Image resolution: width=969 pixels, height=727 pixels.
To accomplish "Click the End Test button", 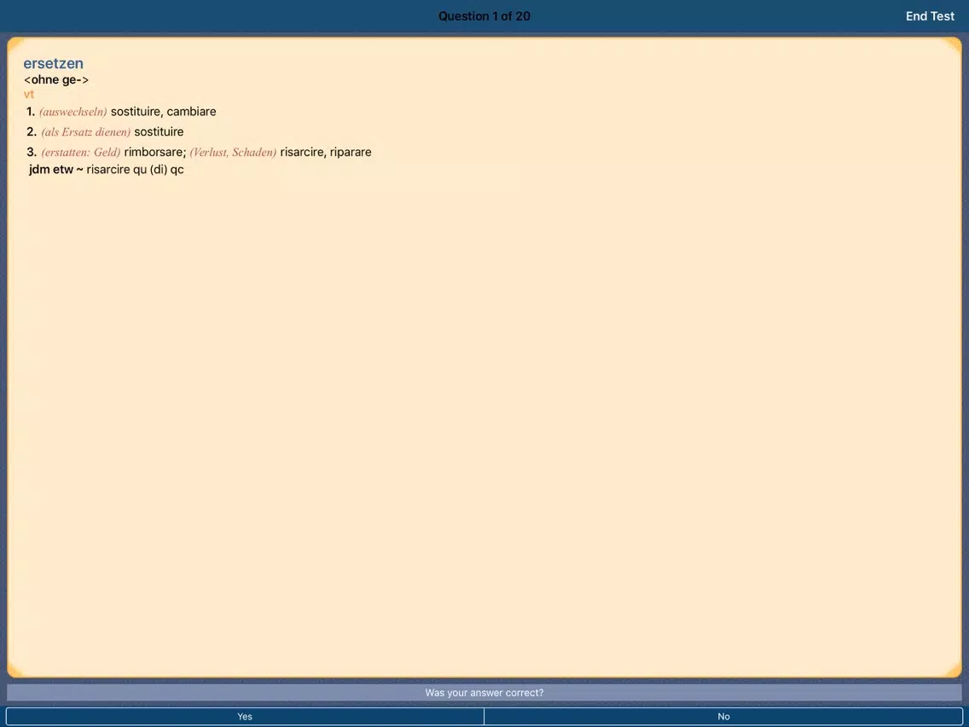I will 930,16.
